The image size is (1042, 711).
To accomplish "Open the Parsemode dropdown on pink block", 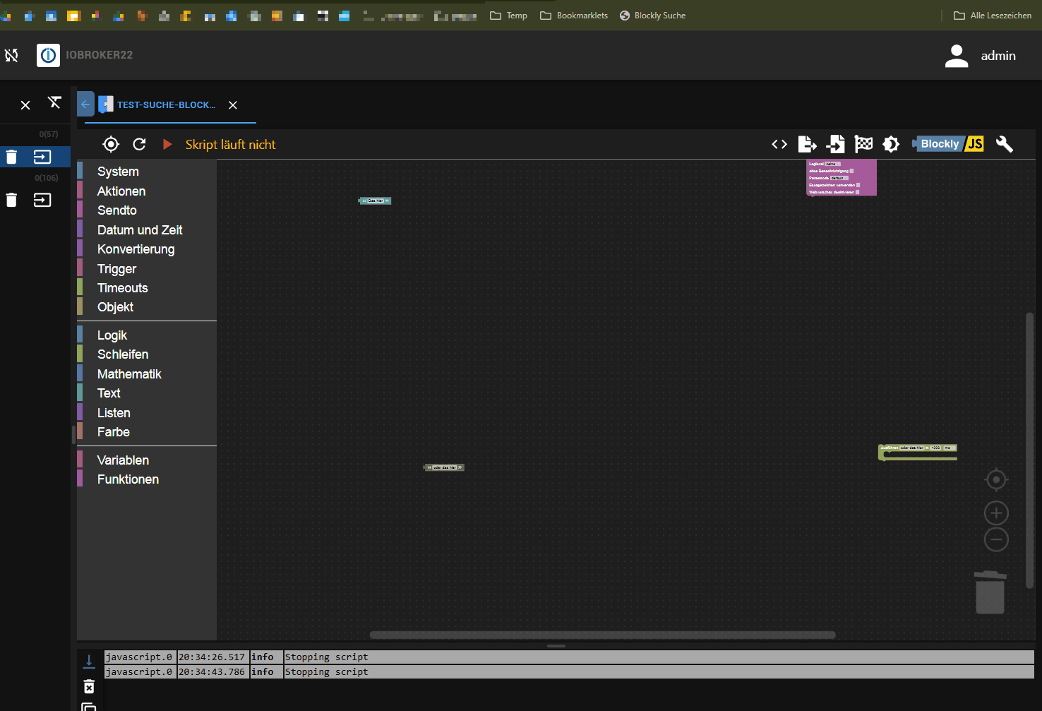I will click(839, 178).
